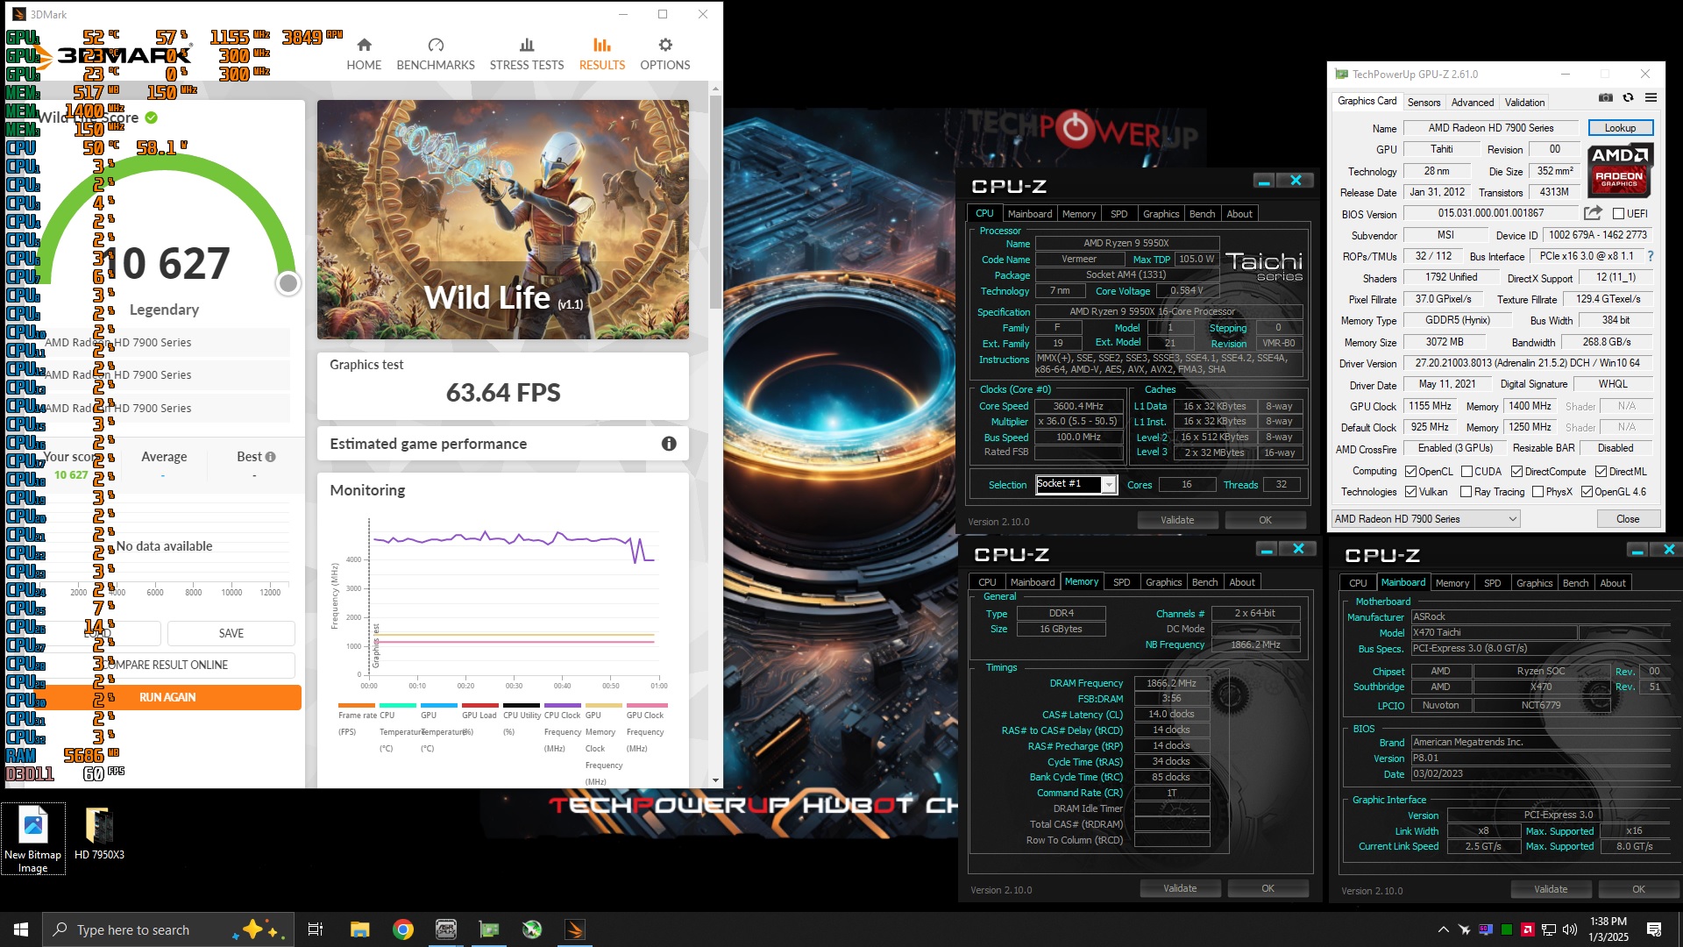Click the info icon for Estimated game performance
The height and width of the screenshot is (947, 1683).
click(669, 444)
